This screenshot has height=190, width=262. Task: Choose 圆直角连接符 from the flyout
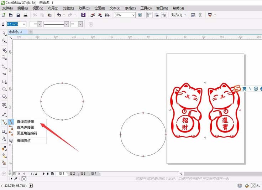[27, 133]
